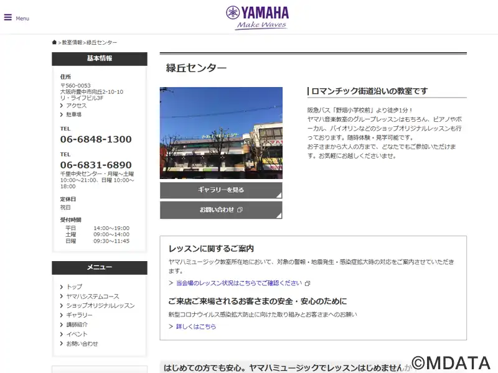Select ショップオリジナルレッスン in sidebar menu
Viewport: 498px width, 373px height.
[x=100, y=306]
